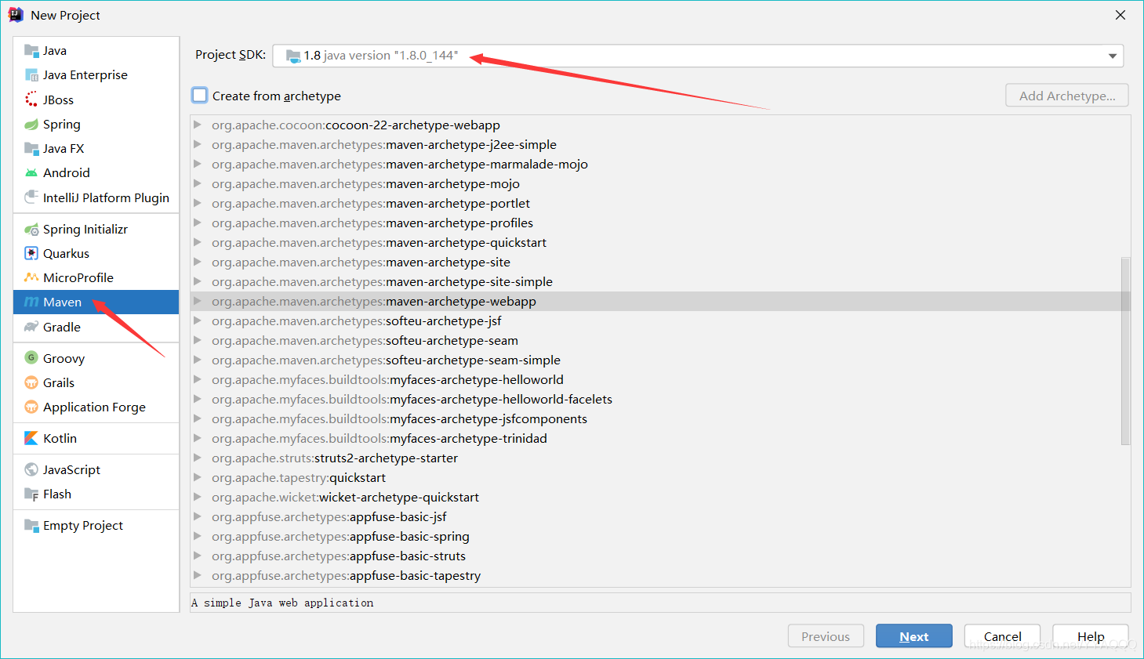Select myfaces-archetype-trinidad row
The image size is (1144, 659).
pyautogui.click(x=660, y=438)
